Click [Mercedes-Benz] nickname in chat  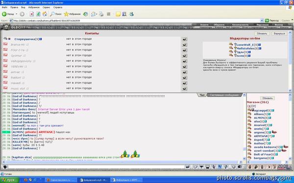pyautogui.click(x=24, y=109)
